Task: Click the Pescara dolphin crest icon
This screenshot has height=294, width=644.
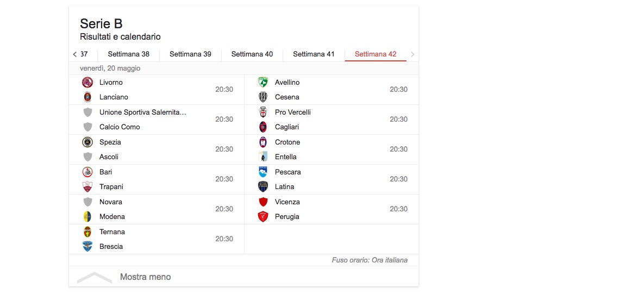Action: coord(263,172)
